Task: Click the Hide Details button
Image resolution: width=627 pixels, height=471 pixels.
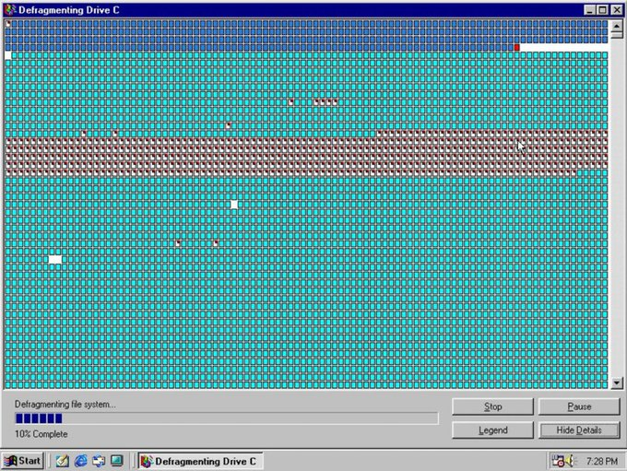Action: click(579, 430)
